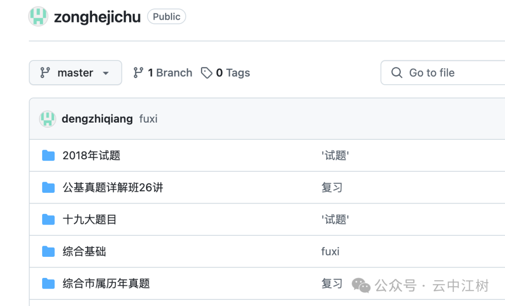Click the branch icon beside 1 Branch
Viewport: 505px width, 306px height.
pyautogui.click(x=138, y=73)
